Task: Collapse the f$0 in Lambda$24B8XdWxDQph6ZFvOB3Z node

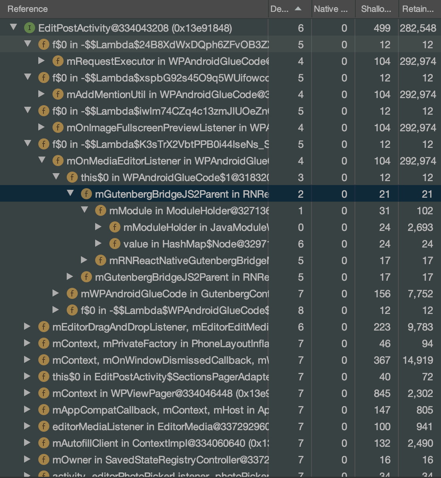Action: [x=28, y=44]
